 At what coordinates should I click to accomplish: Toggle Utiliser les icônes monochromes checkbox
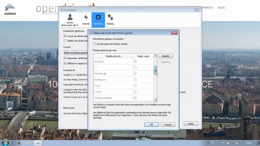[65, 41]
